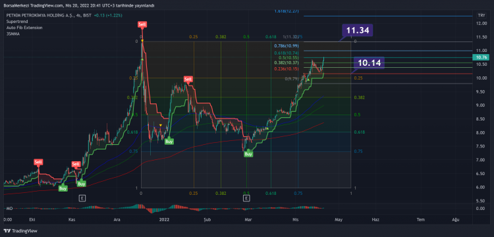Click the yellow down-triangle marker at the peak

(x=142, y=41)
